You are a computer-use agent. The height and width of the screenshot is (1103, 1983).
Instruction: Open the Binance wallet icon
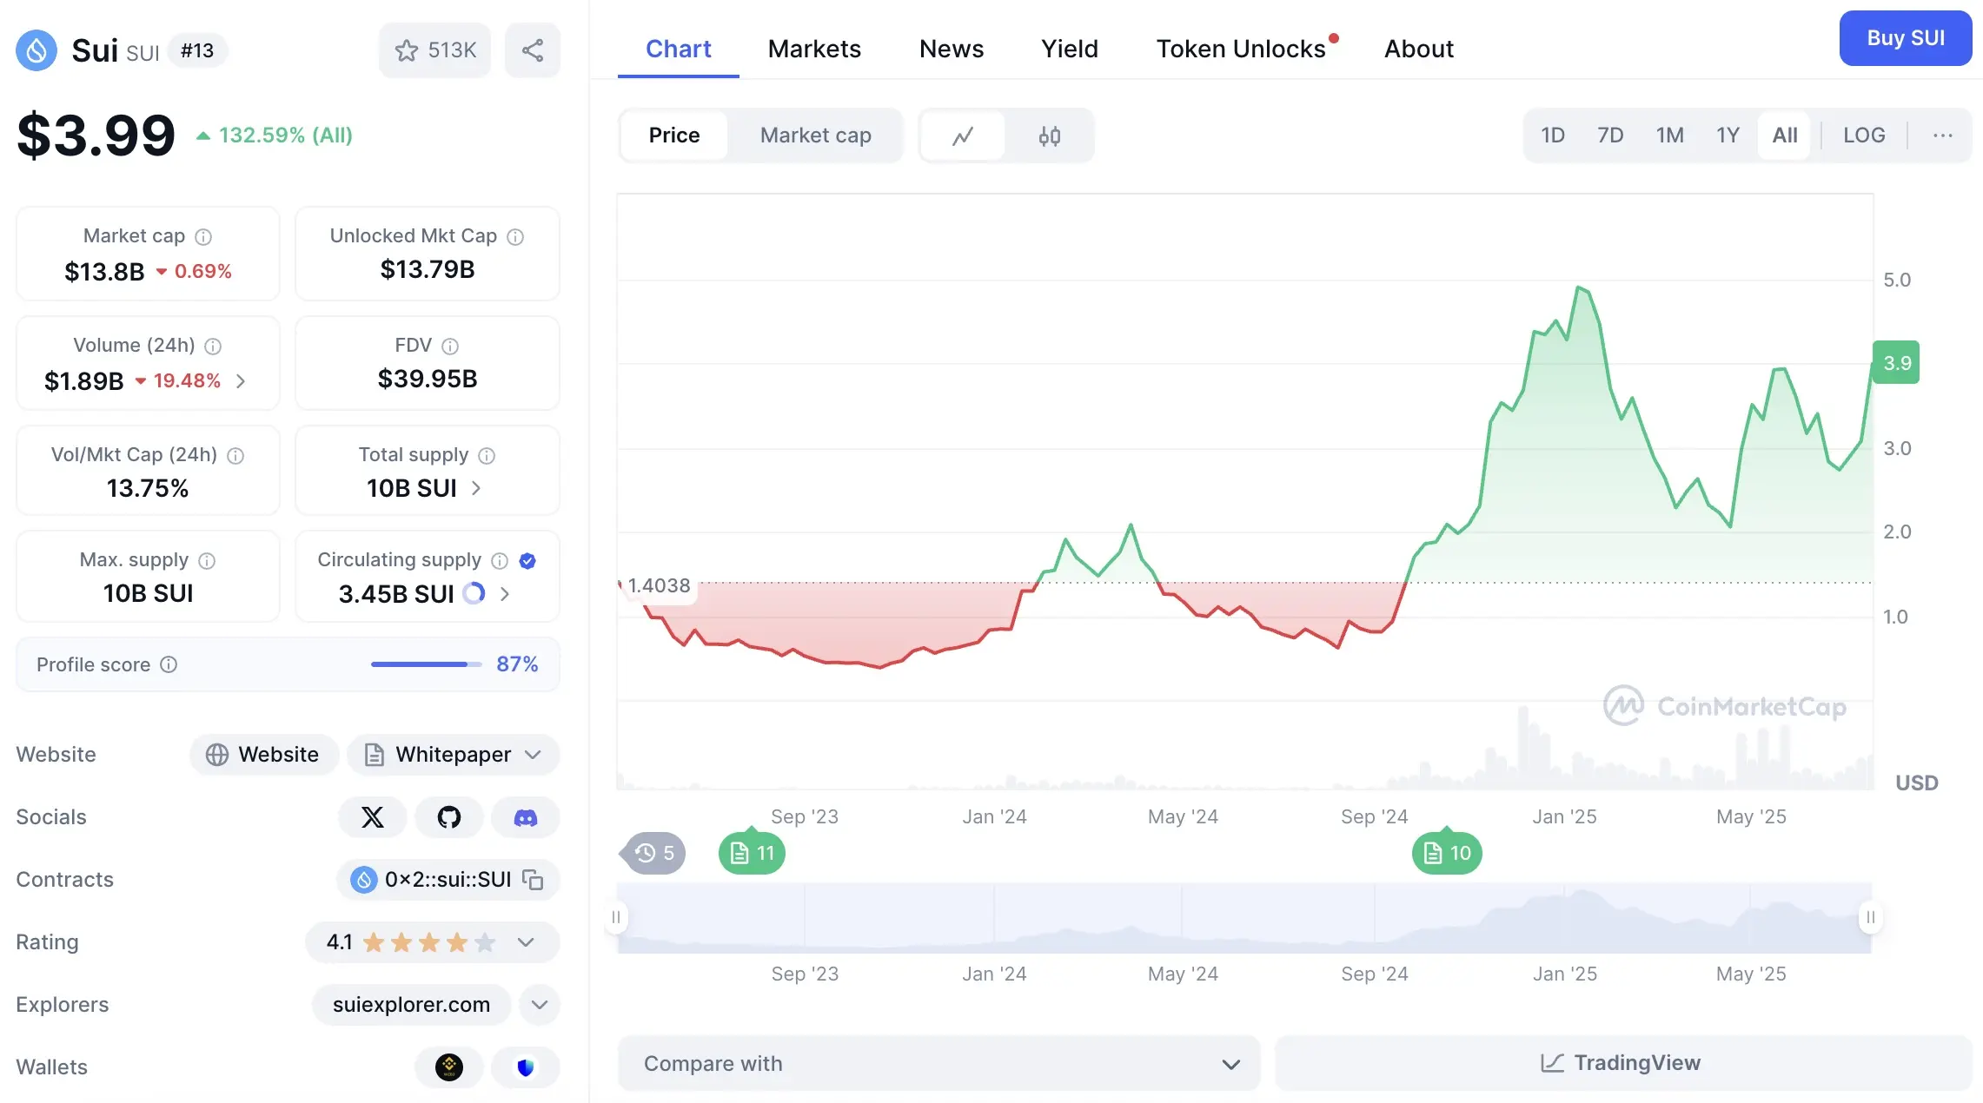449,1067
